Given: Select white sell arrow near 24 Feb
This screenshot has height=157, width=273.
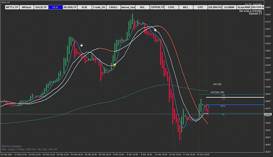Looking at the screenshot, I should click(x=82, y=45).
